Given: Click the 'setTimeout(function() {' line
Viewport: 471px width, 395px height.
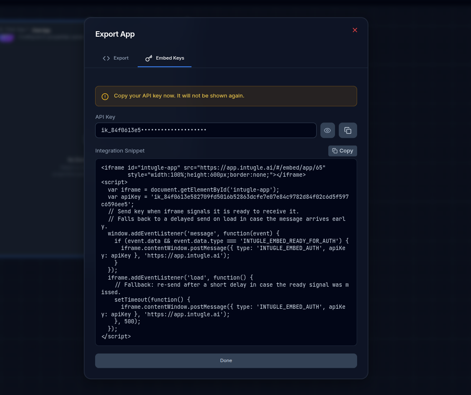Looking at the screenshot, I should 152,300.
